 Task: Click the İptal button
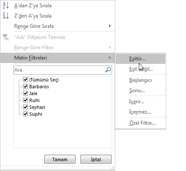coord(96,159)
